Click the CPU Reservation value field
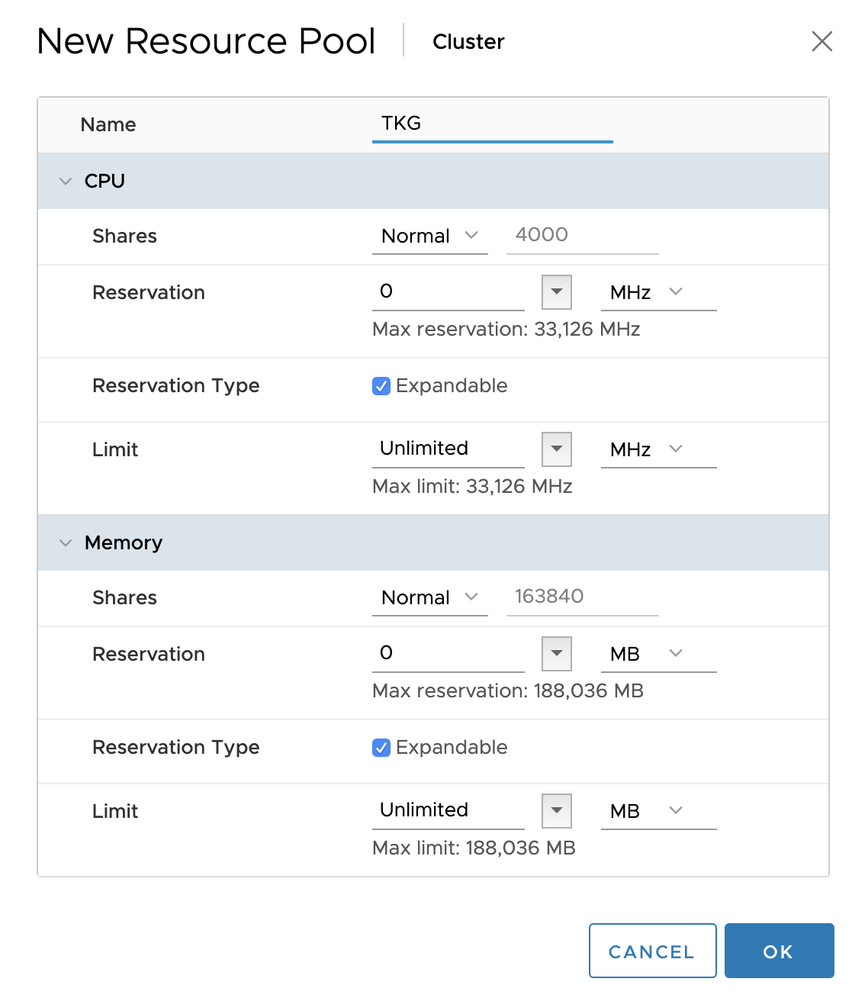Screen dimensions: 868x1001 pos(448,291)
